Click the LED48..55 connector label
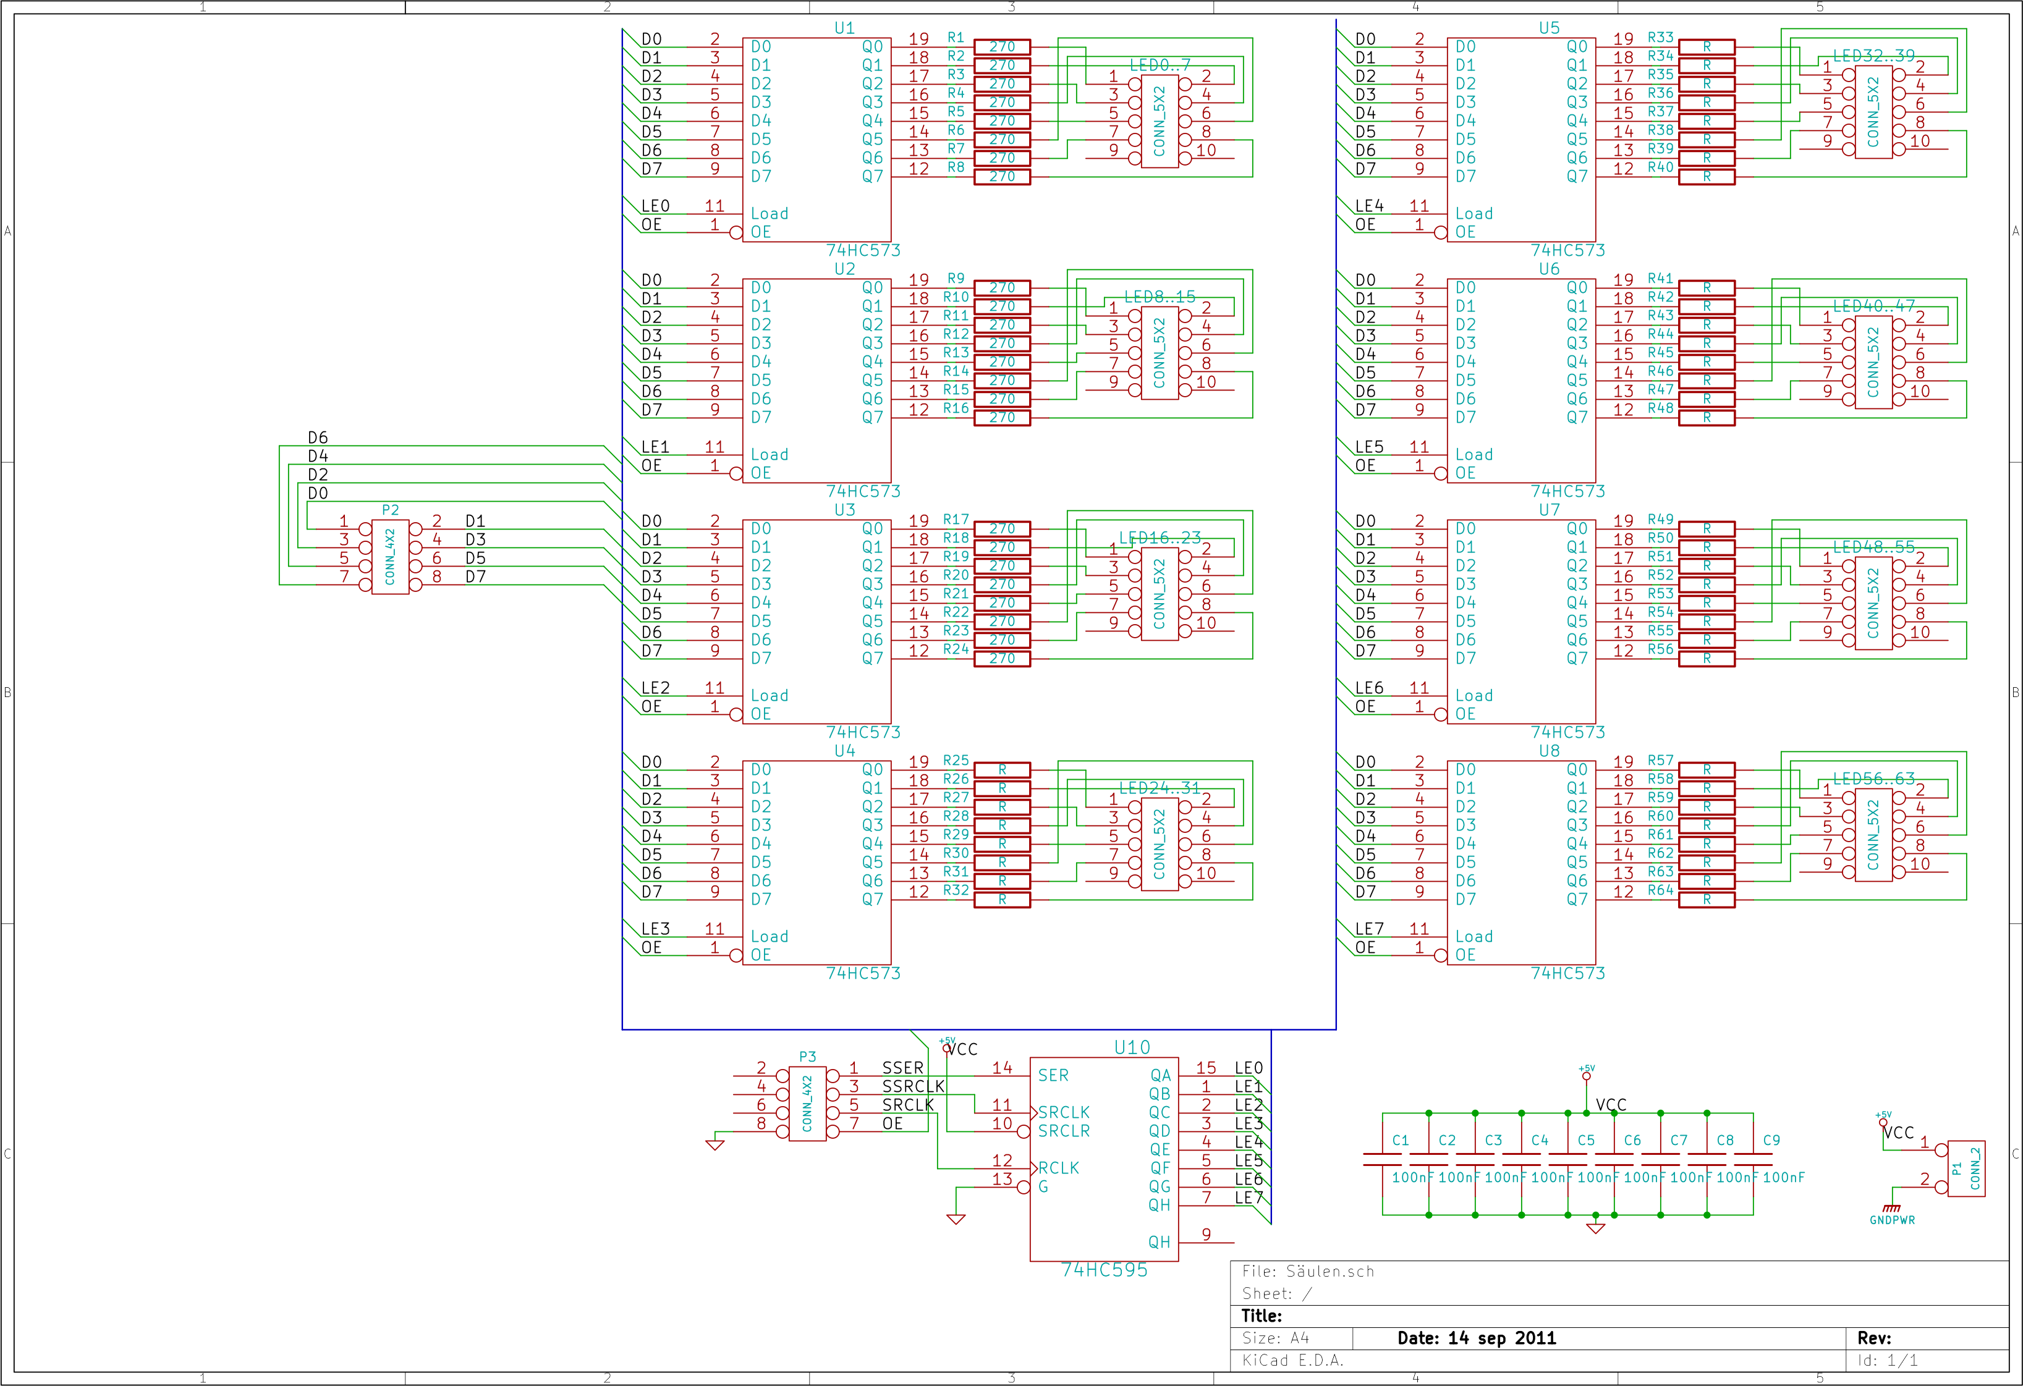The image size is (2023, 1386). click(x=1874, y=547)
